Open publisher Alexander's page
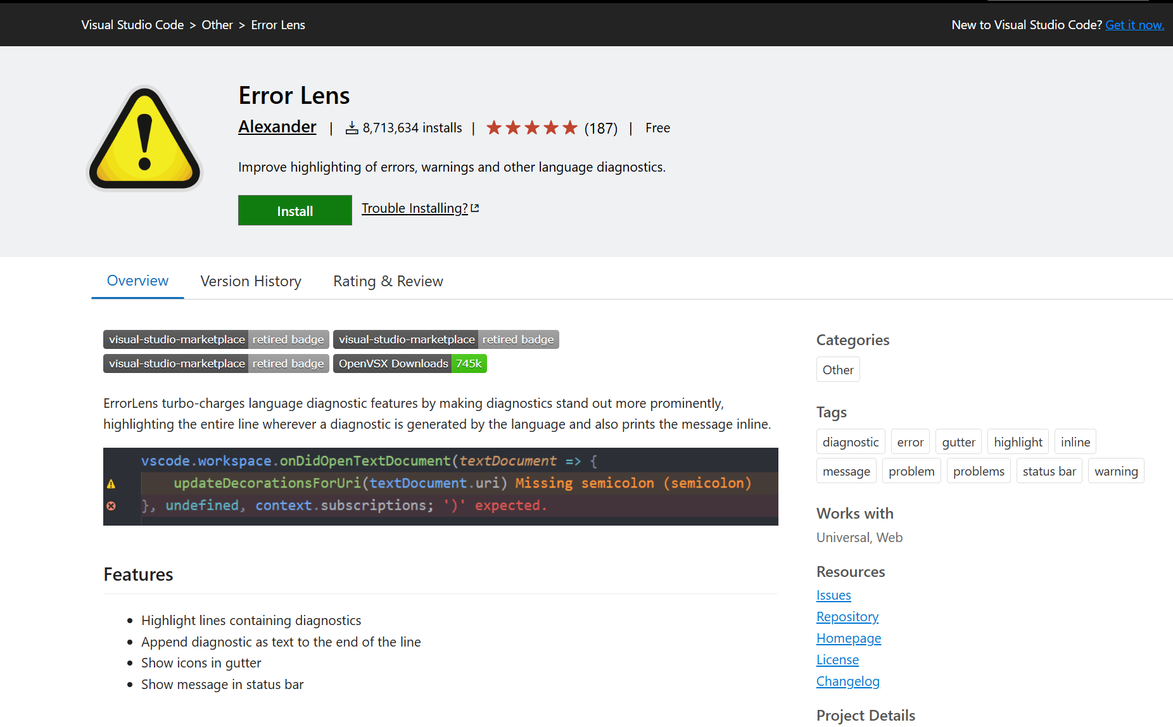 [277, 127]
